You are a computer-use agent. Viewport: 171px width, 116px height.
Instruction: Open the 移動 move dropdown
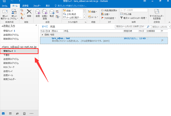point(93,12)
